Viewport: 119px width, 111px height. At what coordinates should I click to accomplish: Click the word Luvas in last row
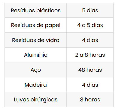pos(22,100)
